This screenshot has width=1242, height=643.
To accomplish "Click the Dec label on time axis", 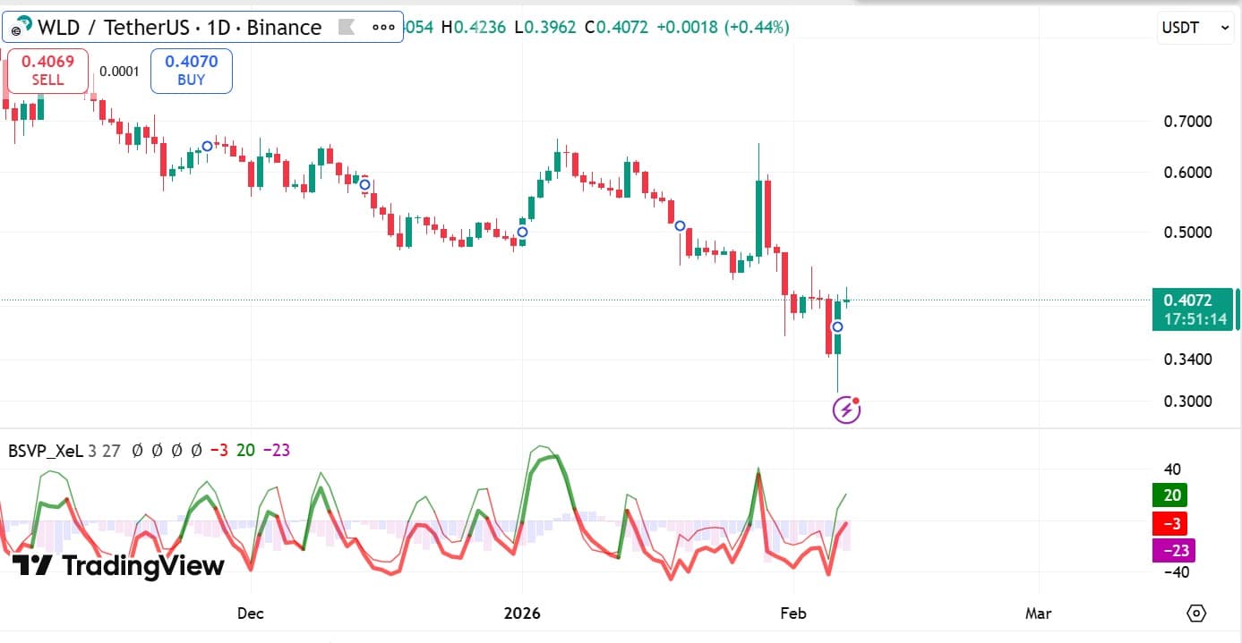I will click(251, 613).
